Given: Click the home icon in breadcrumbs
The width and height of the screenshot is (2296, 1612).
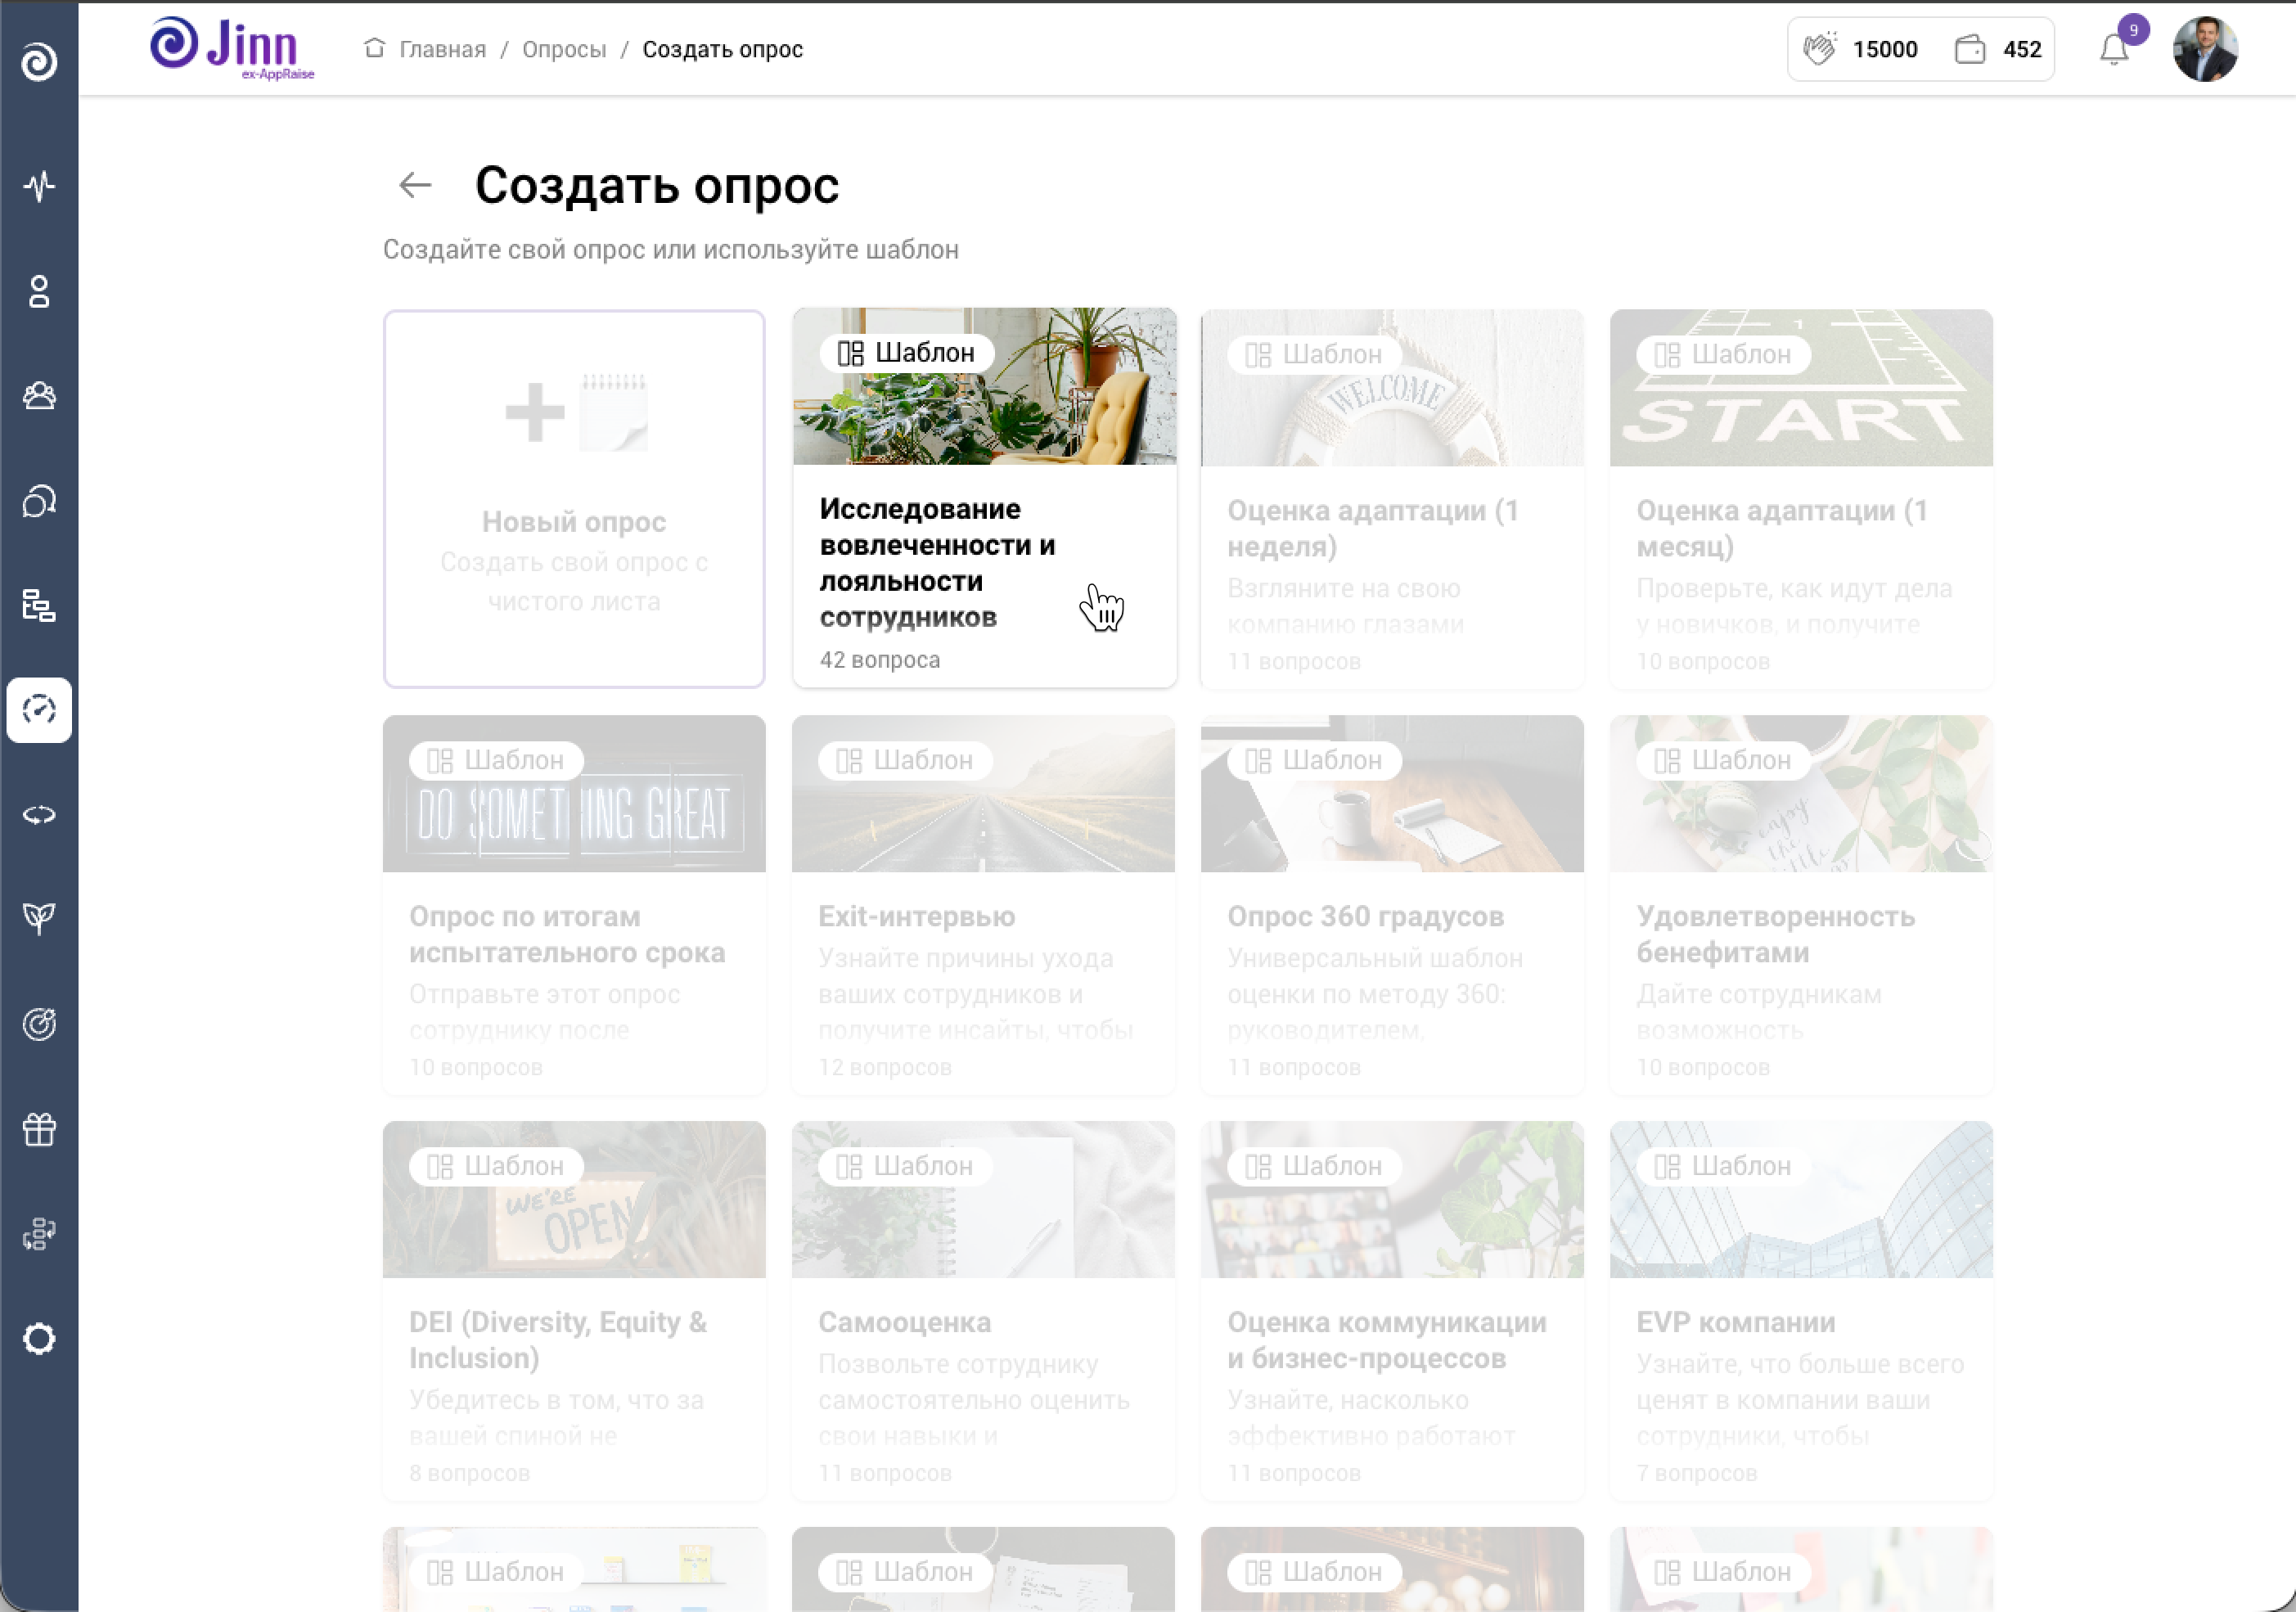Looking at the screenshot, I should [374, 48].
